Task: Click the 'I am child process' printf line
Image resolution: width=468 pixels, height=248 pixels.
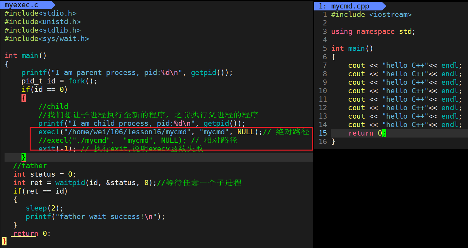Action: (142, 124)
